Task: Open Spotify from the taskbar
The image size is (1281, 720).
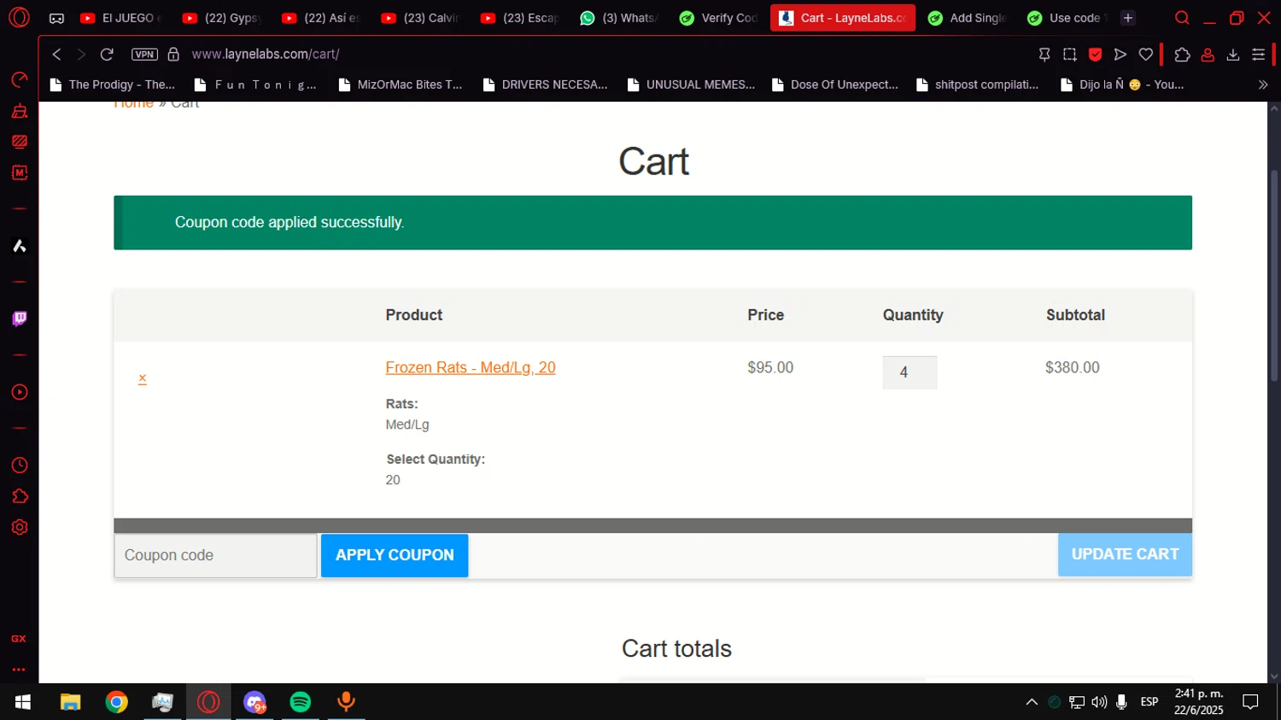Action: tap(300, 702)
